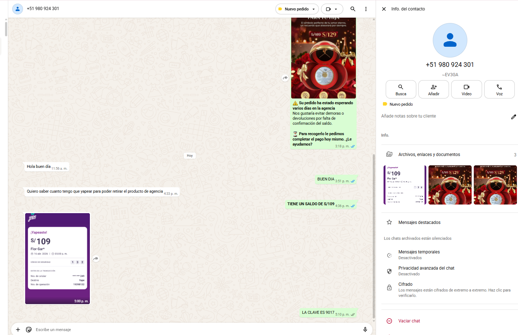Image resolution: width=518 pixels, height=335 pixels.
Task: Close the contact info panel
Action: (384, 9)
